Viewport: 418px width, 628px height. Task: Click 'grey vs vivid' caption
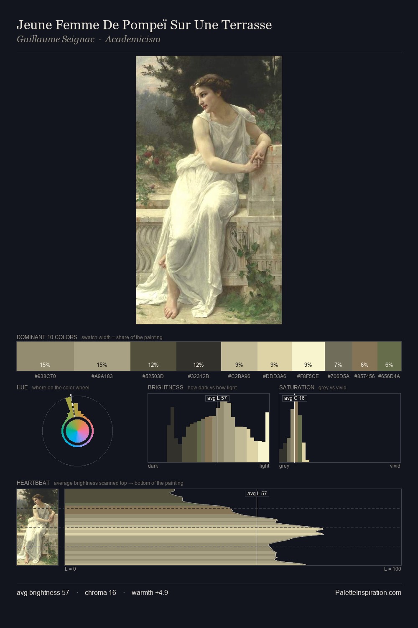(x=332, y=388)
